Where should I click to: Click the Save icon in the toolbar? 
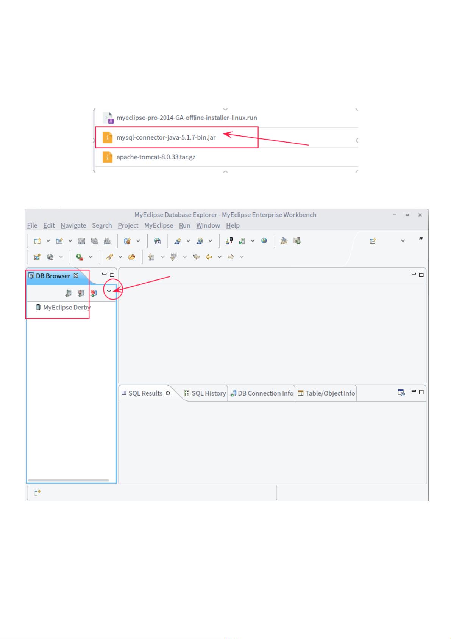[x=81, y=241]
